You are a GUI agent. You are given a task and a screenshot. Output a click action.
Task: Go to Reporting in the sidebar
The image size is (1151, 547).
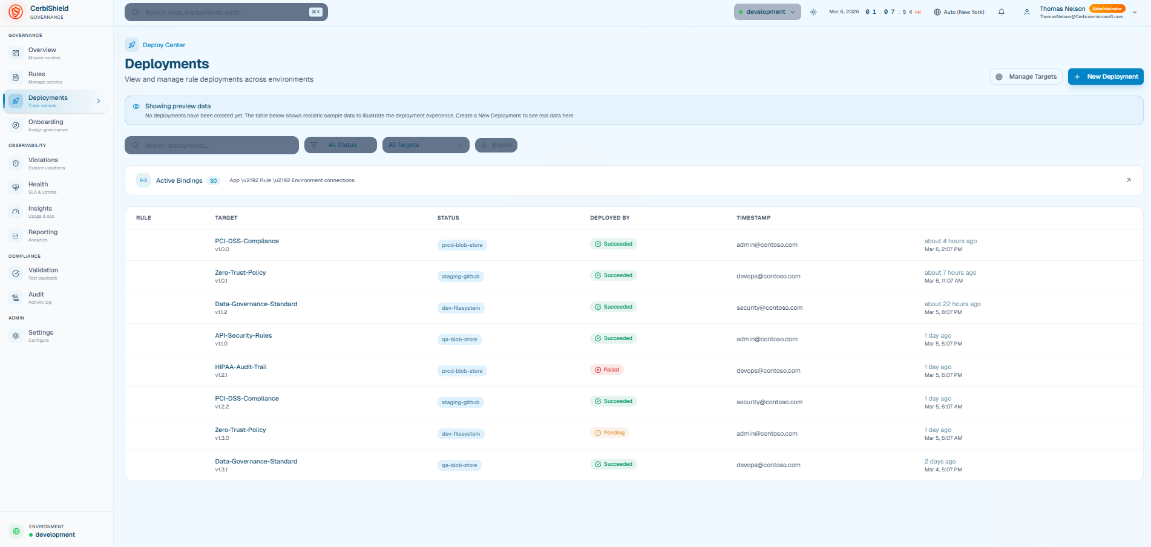(x=56, y=235)
